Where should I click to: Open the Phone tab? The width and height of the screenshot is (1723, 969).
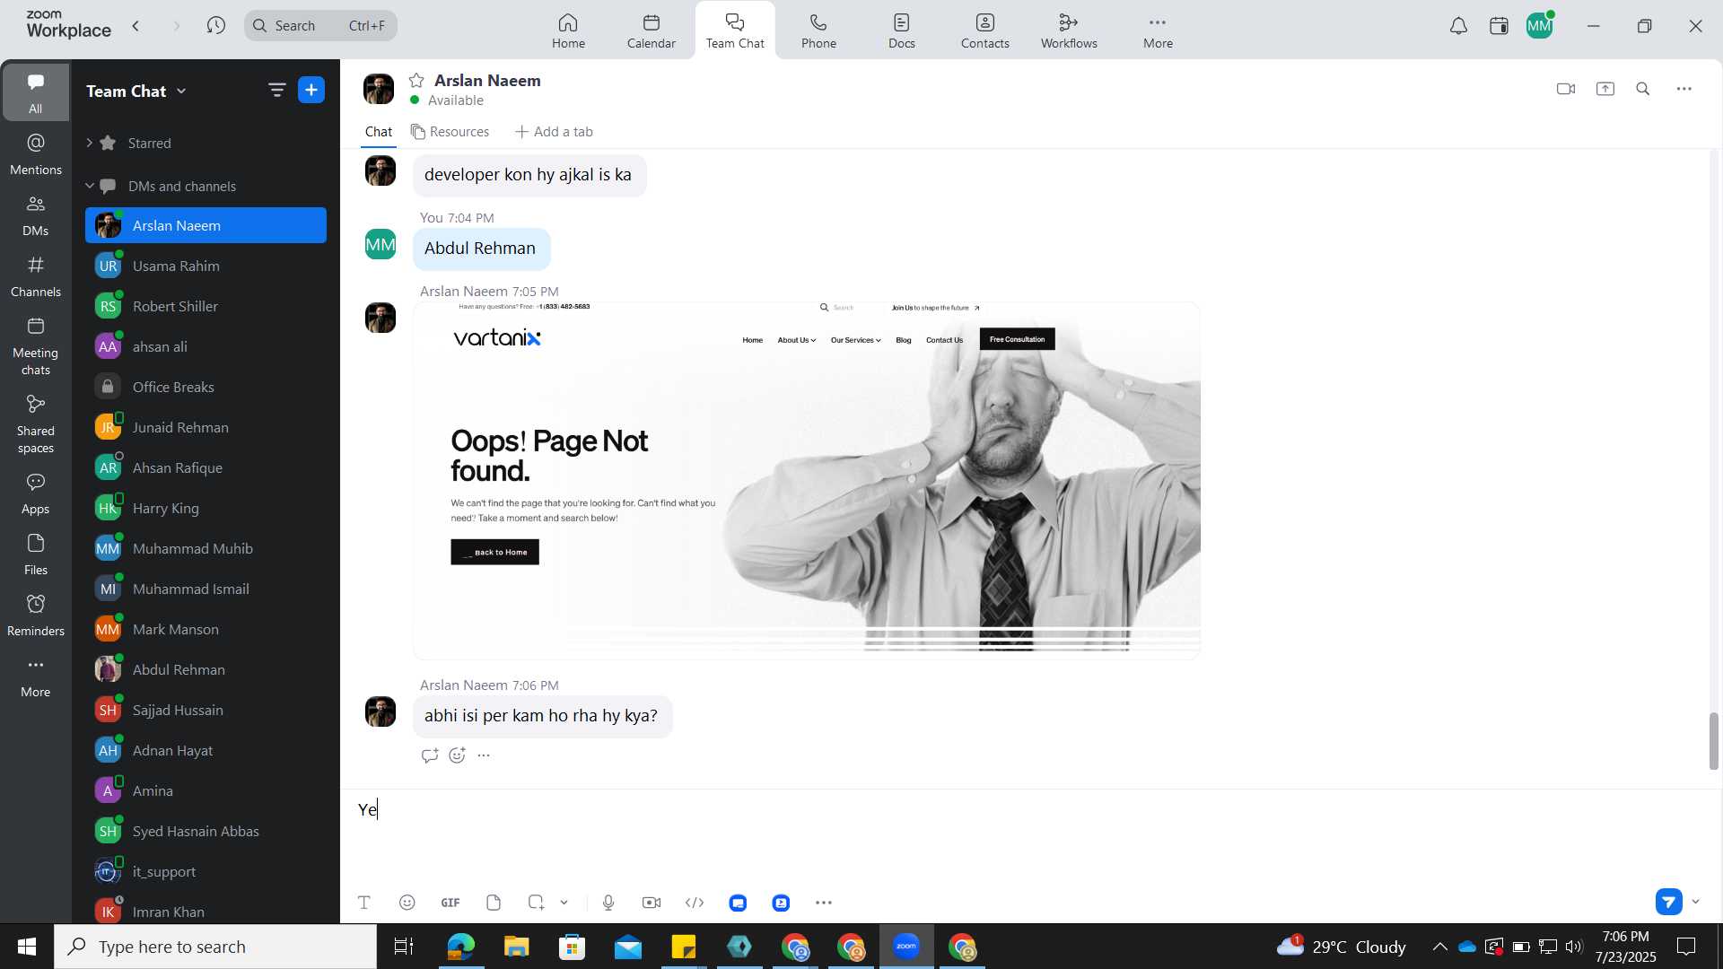click(818, 31)
